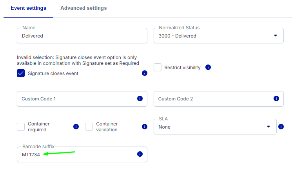Expand the Normalized Status dropdown arrow
Image resolution: width=292 pixels, height=170 pixels.
pos(276,36)
